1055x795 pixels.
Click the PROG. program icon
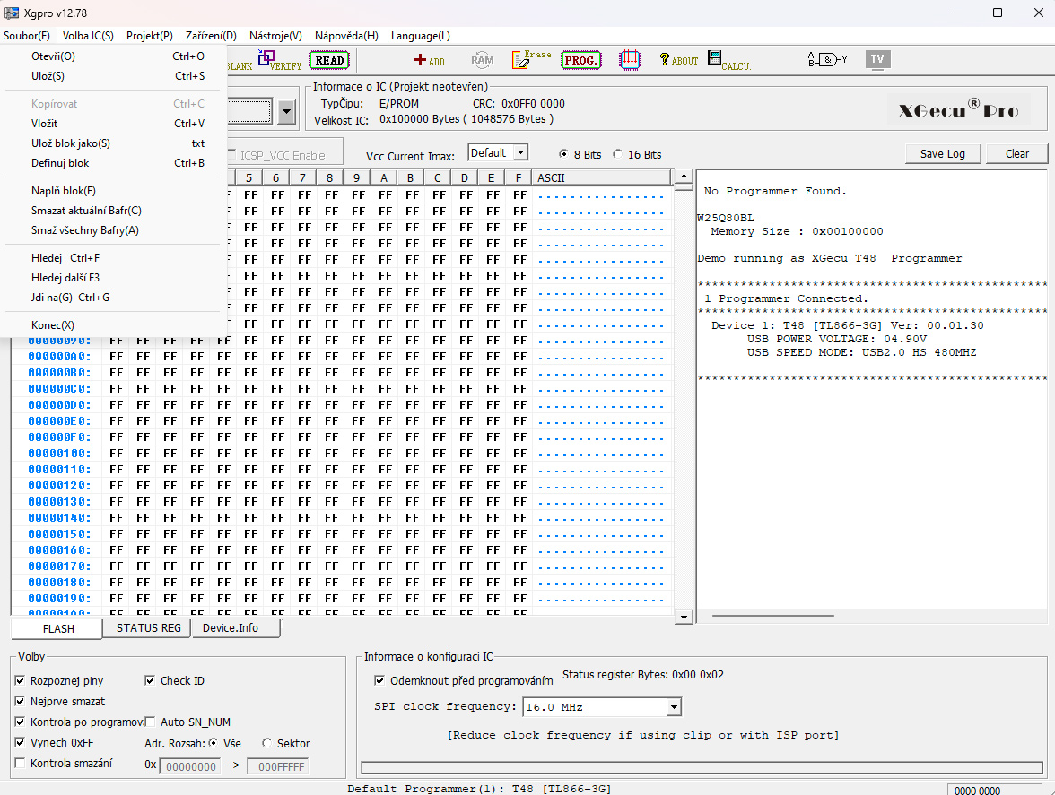pos(580,60)
